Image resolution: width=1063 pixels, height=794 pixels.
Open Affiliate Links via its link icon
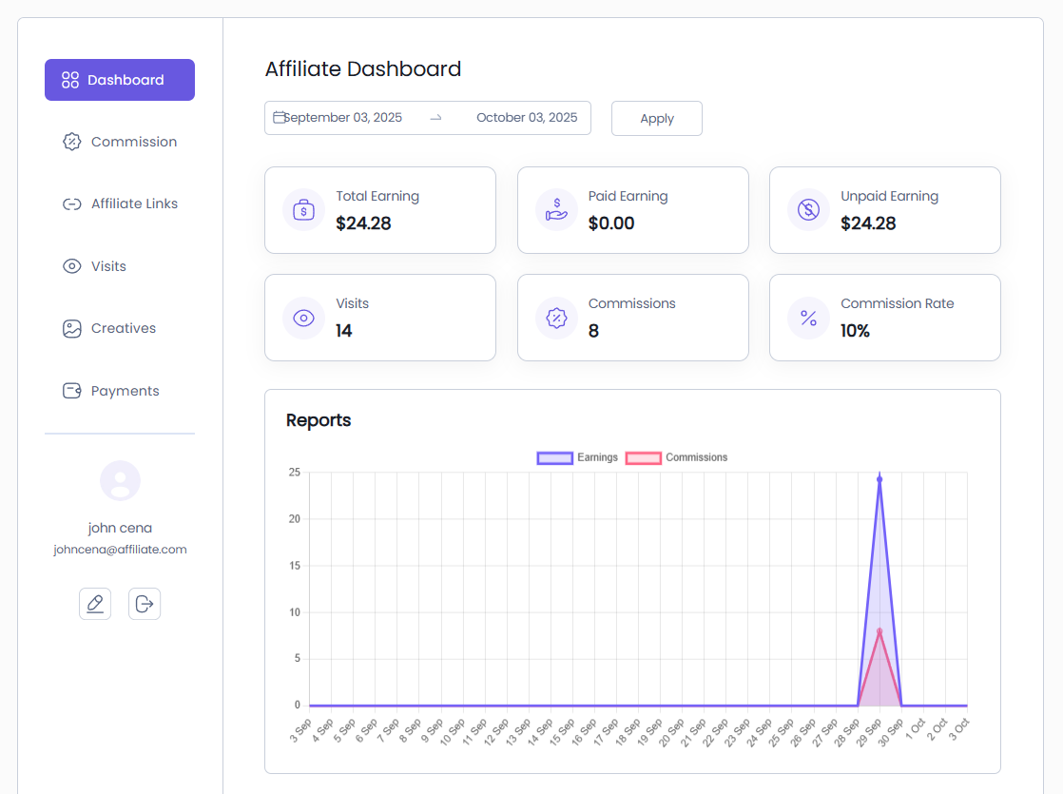coord(71,203)
